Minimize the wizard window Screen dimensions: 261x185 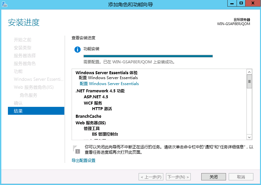click(233, 3)
